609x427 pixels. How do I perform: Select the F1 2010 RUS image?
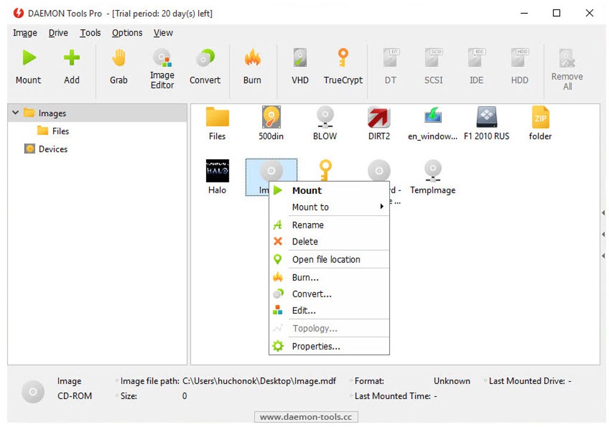click(487, 123)
